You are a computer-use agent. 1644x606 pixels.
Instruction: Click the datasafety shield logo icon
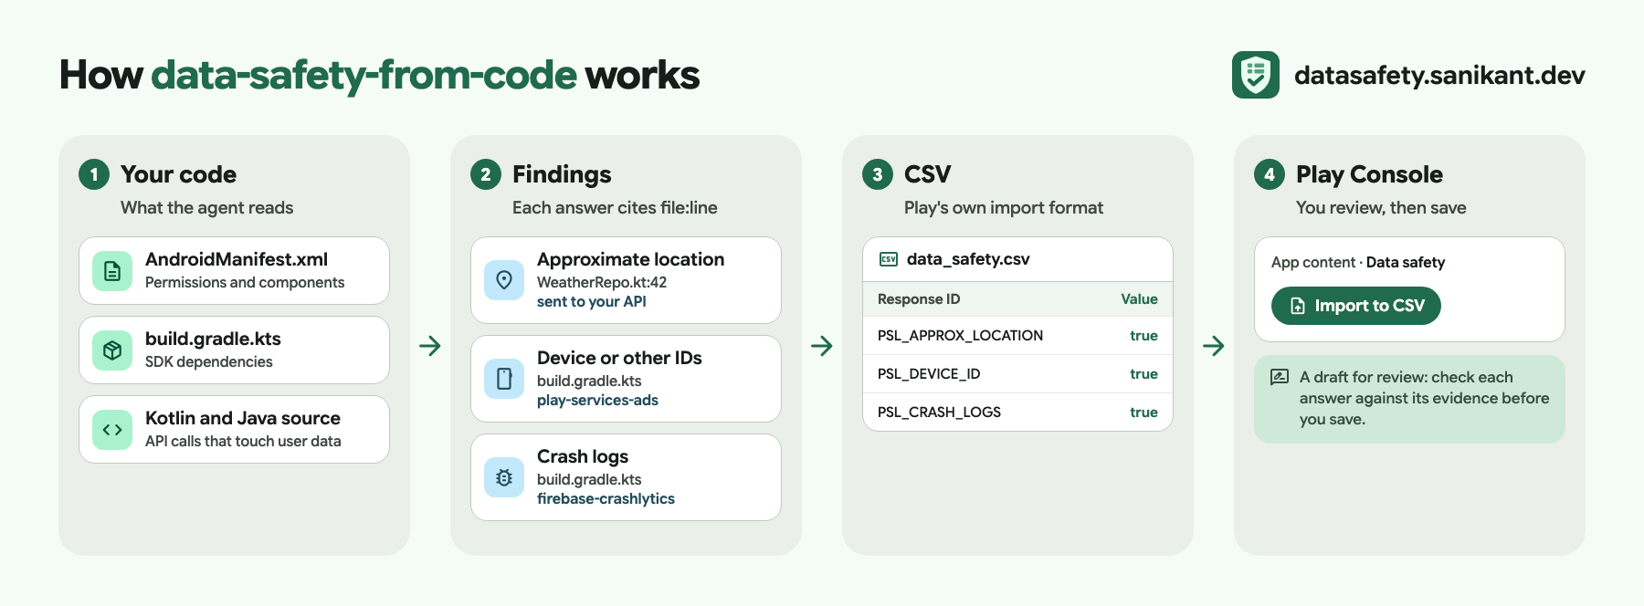point(1255,75)
